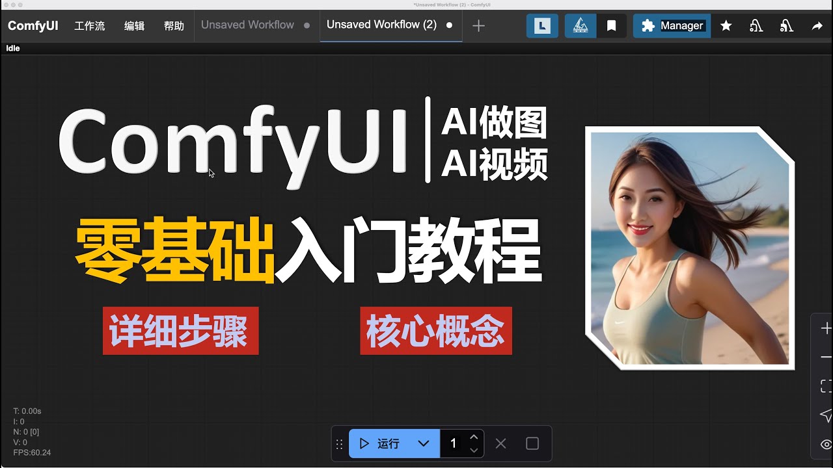Click the dot on the first Unsaved Workflow tab
The width and height of the screenshot is (833, 468).
[307, 26]
